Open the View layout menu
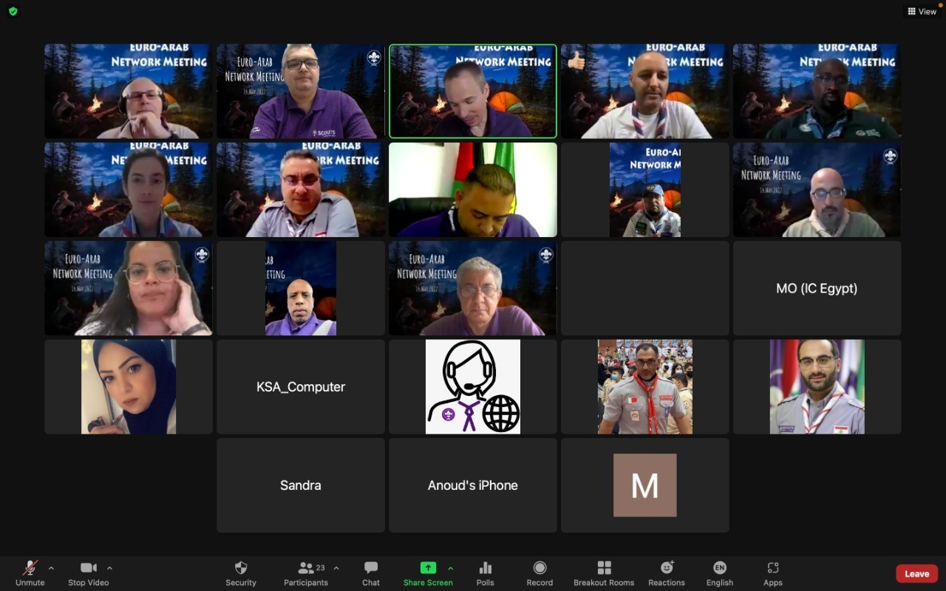 [922, 11]
